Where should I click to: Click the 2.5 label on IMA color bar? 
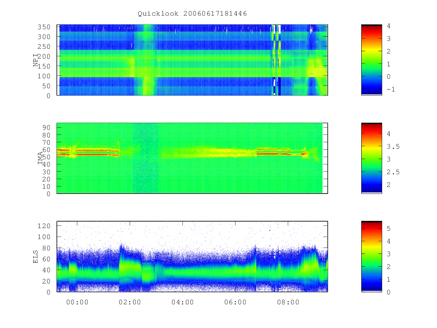393,172
